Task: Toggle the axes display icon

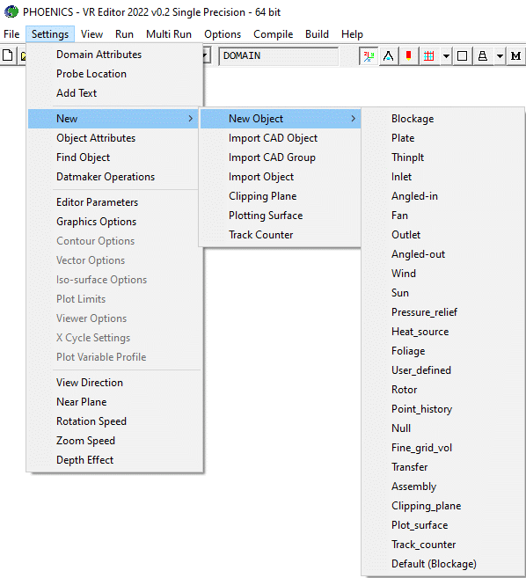Action: (x=369, y=56)
